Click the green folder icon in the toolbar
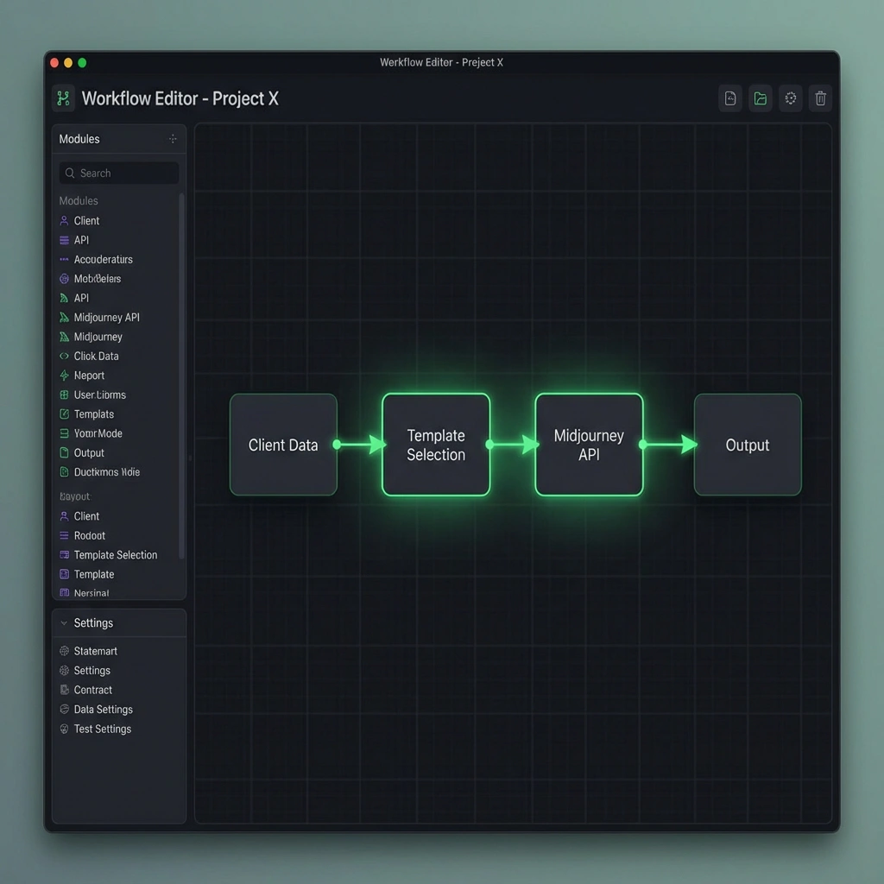Image resolution: width=884 pixels, height=884 pixels. [760, 98]
